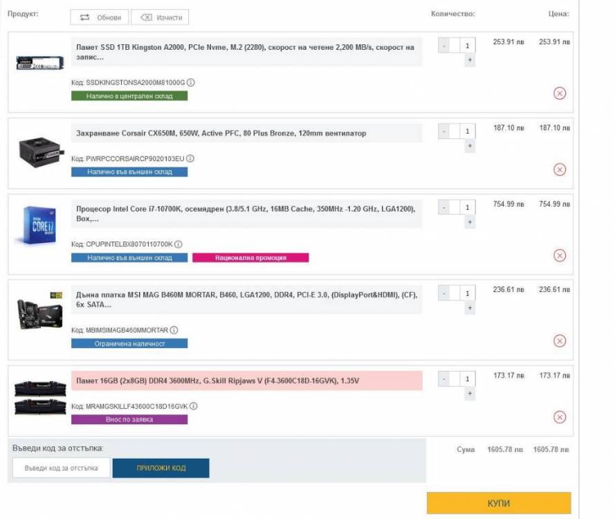615x519 pixels.
Task: Open info icon next to MRAMGSKILLF43600C18D16GVK code
Action: [x=194, y=406]
